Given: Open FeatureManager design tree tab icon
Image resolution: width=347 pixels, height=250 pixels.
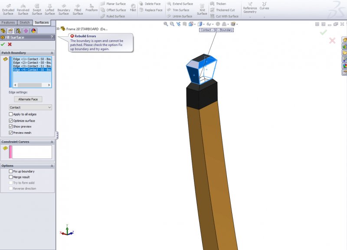Looking at the screenshot, I should click(x=3, y=31).
